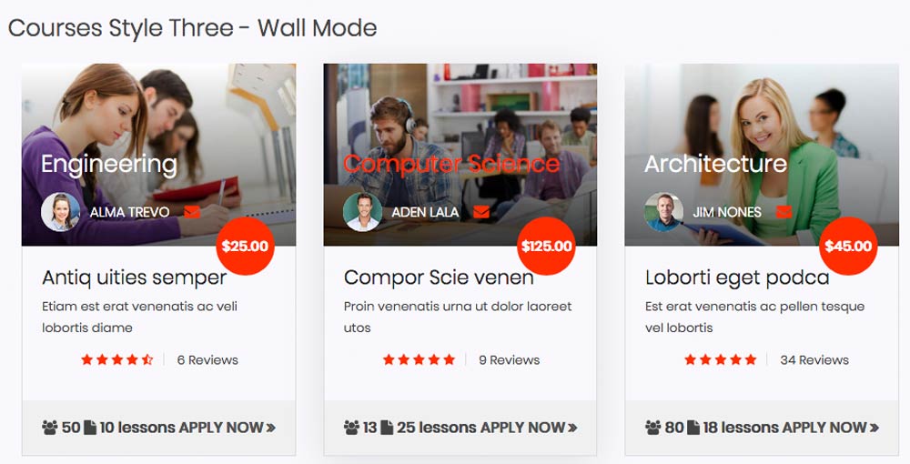The height and width of the screenshot is (464, 910).
Task: Open Aden Lala's profile photo
Action: pyautogui.click(x=362, y=212)
